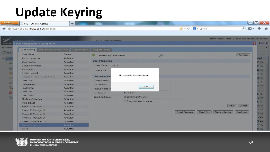Click the Sign Out link
This screenshot has width=270, height=152.
(264, 43)
